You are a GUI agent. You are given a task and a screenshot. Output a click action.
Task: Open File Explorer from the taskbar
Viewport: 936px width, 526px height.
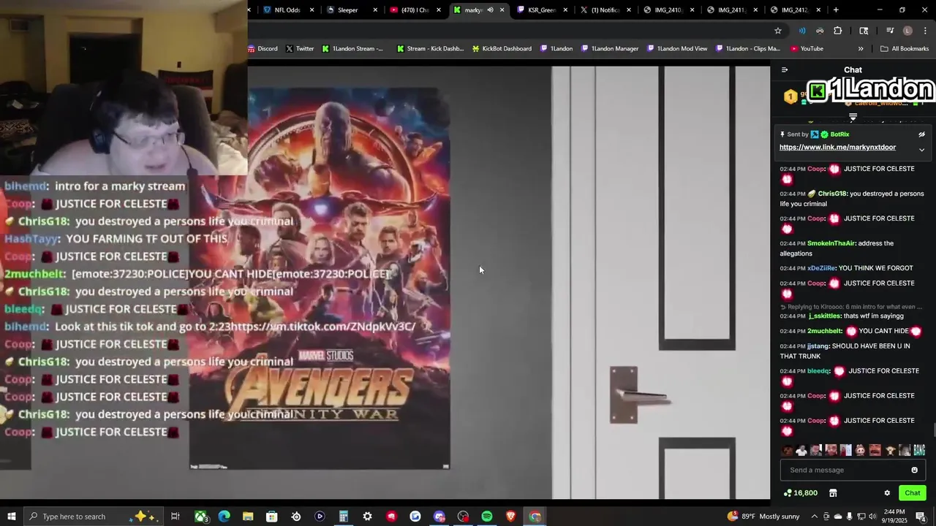point(248,517)
